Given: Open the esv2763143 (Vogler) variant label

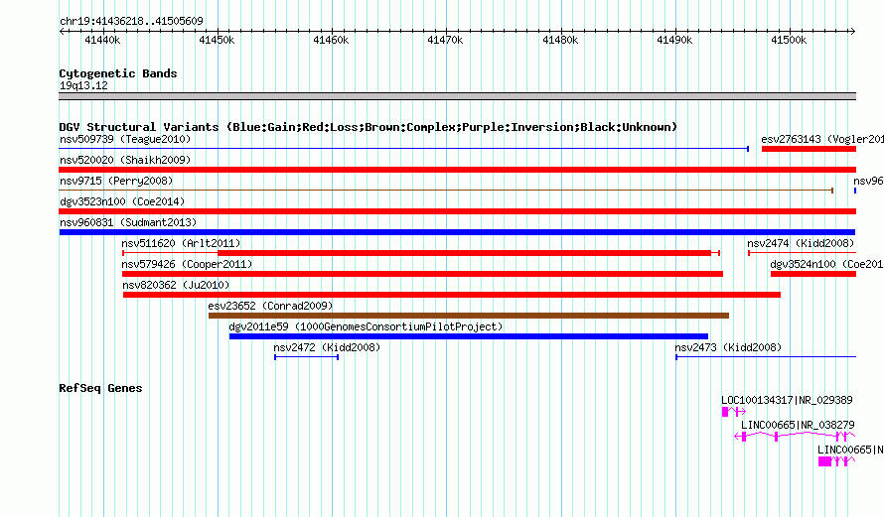Looking at the screenshot, I should pyautogui.click(x=822, y=139).
